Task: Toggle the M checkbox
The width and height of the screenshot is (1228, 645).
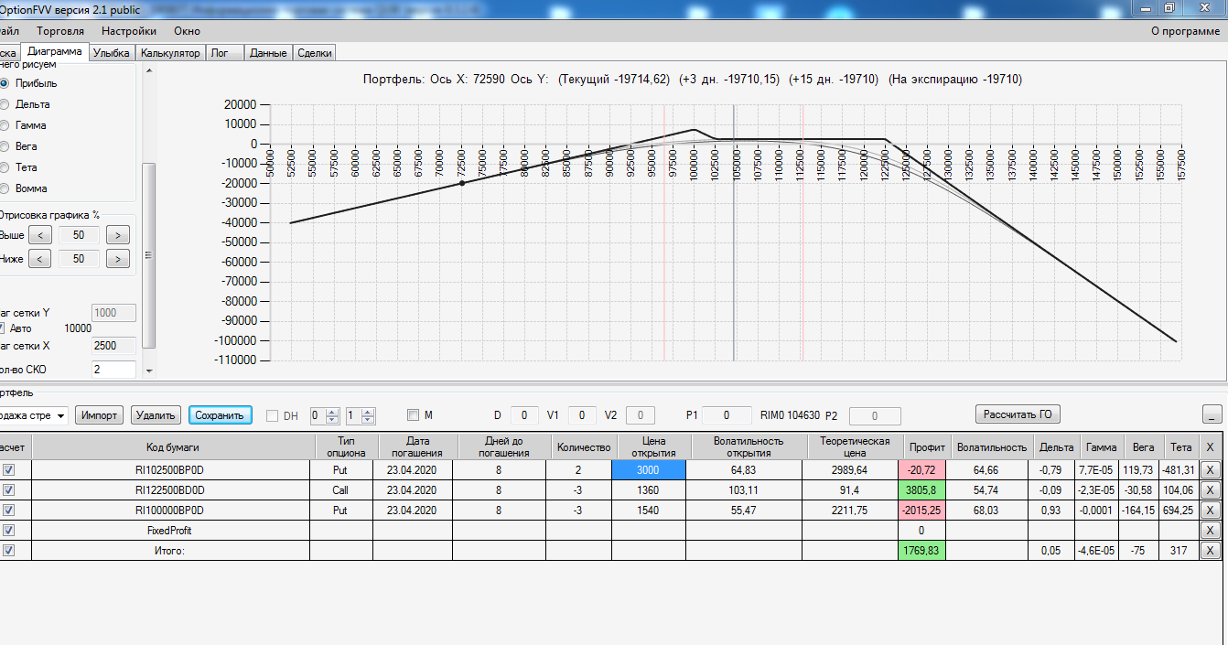Action: 413,415
